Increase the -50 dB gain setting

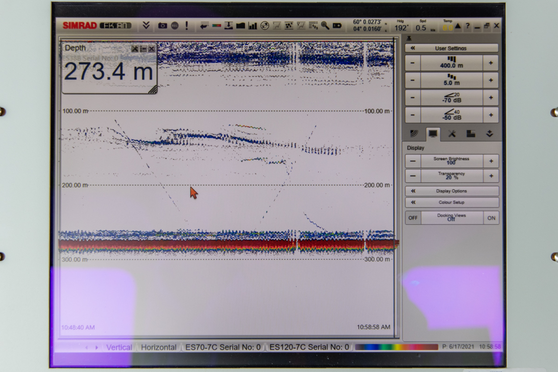(491, 115)
